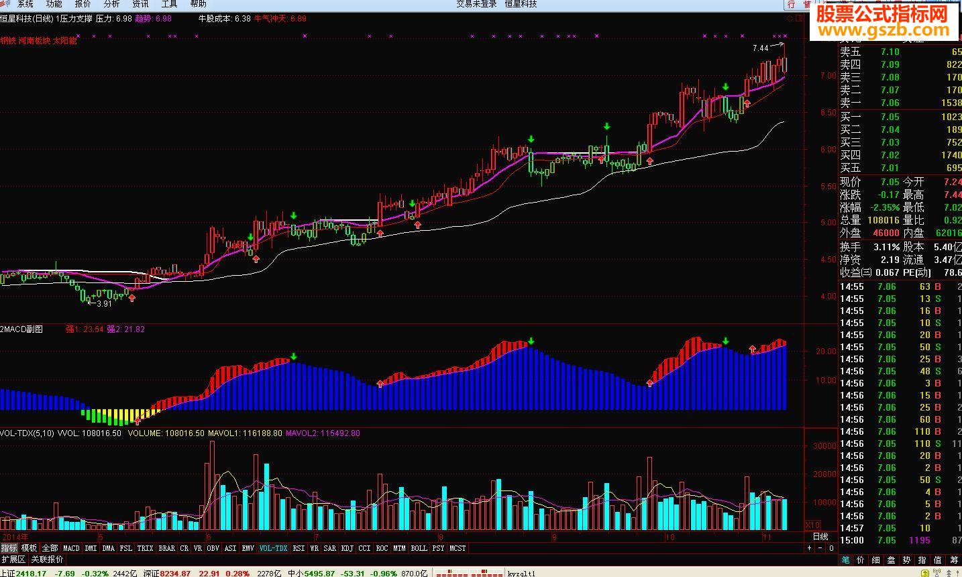Screen dimensions: 962x577
Task: Click the X10 volume scale label
Action: click(x=812, y=524)
